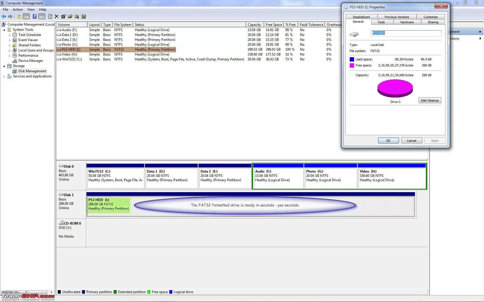Image resolution: width=484 pixels, height=302 pixels.
Task: Click the magenta Free space color swatch
Action: pos(352,65)
